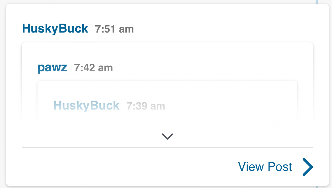Image resolution: width=334 pixels, height=188 pixels.
Task: Click the blank header space right of 7:51 am
Action: [x=227, y=29]
